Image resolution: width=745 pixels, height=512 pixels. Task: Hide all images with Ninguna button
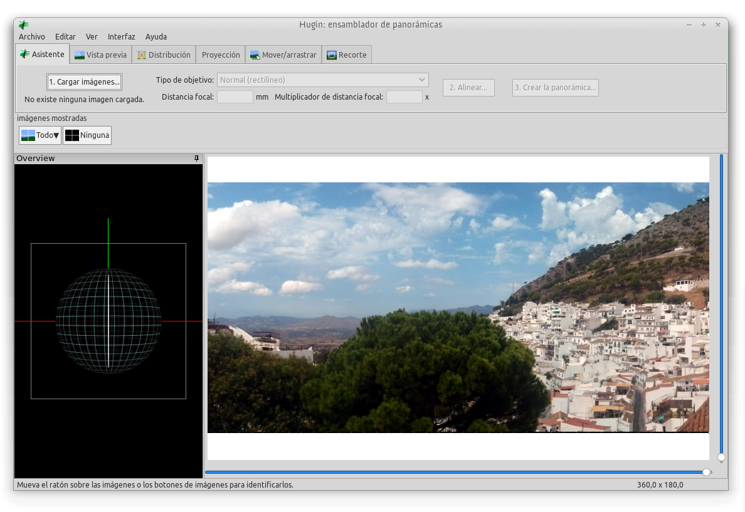[x=87, y=135]
